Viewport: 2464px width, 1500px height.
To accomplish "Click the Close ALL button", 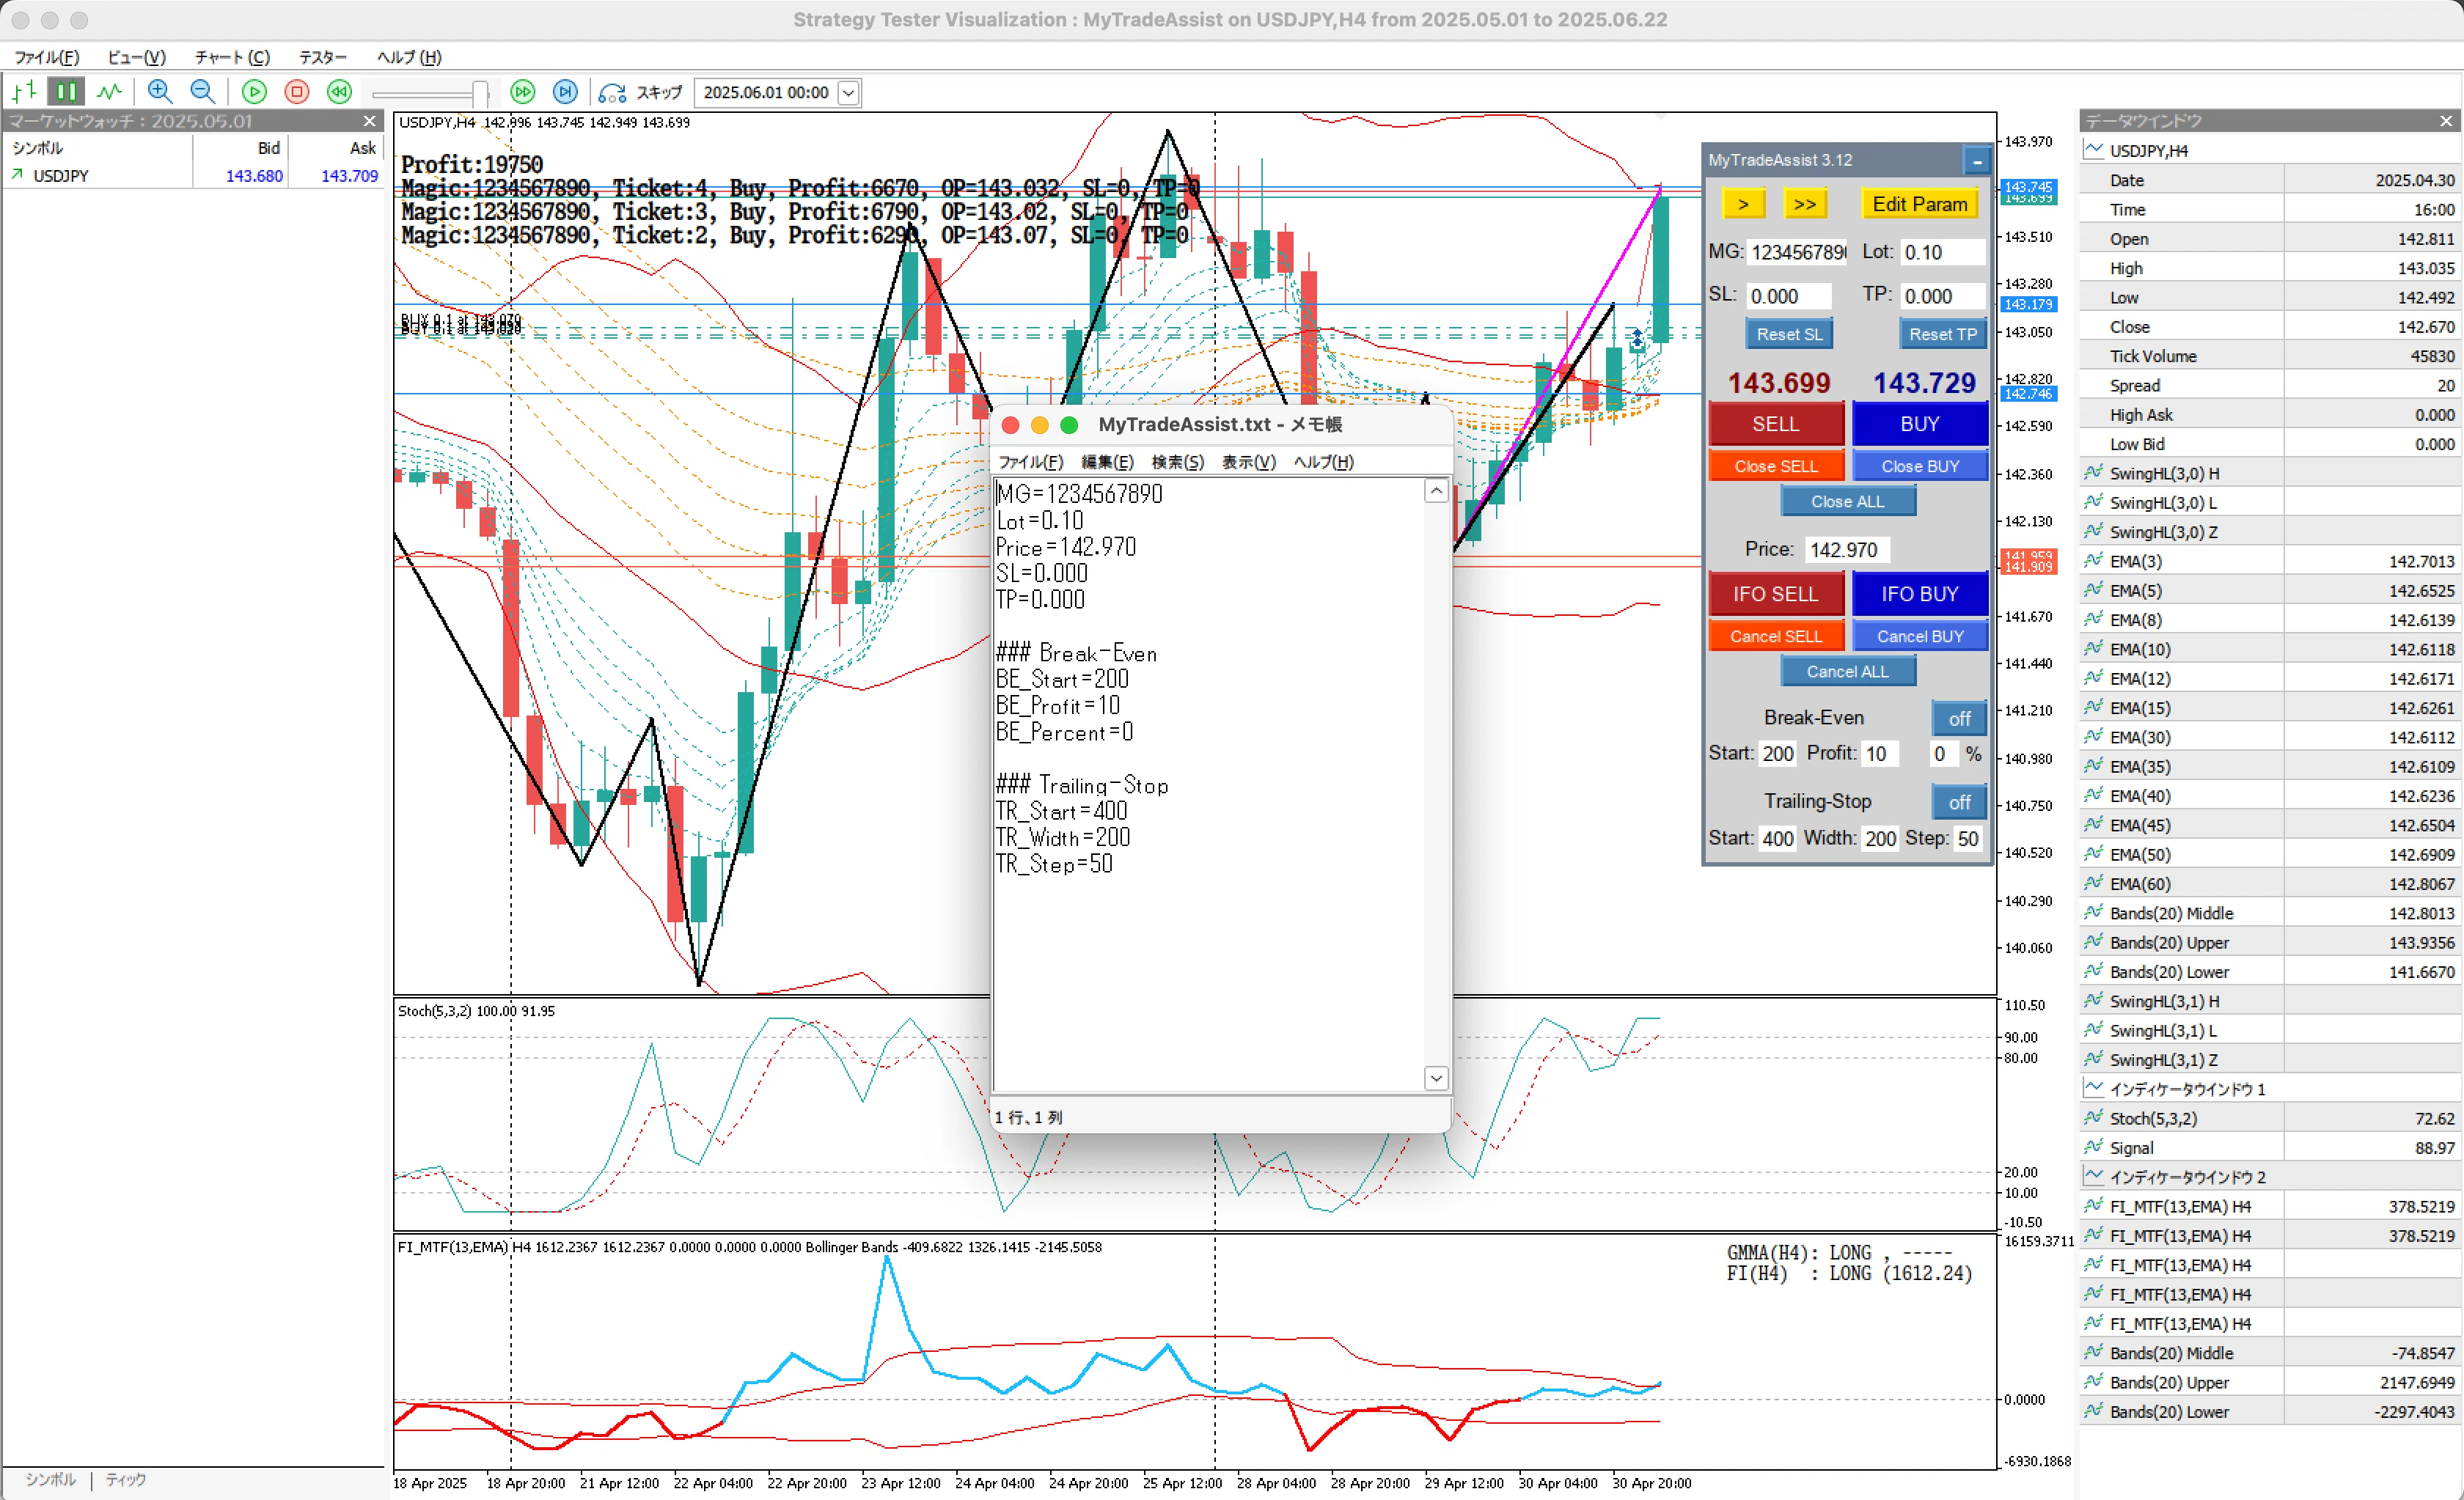I will [1848, 502].
